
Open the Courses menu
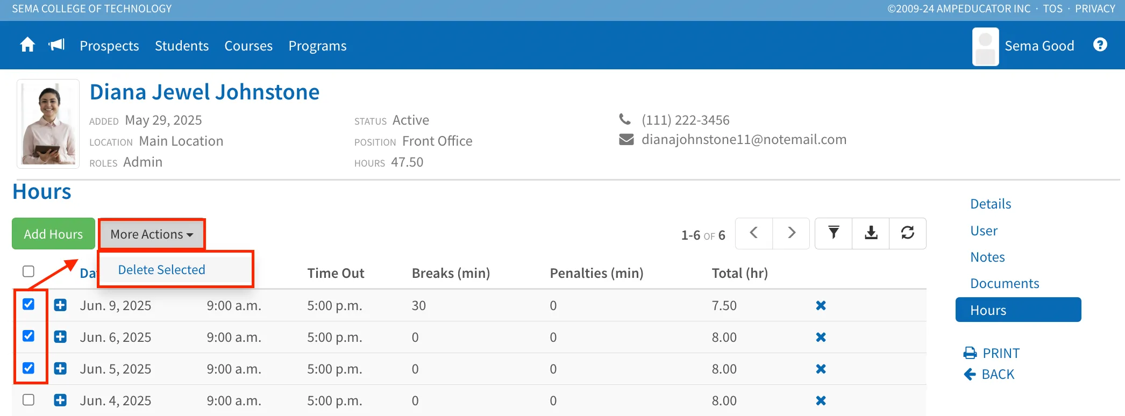point(248,46)
